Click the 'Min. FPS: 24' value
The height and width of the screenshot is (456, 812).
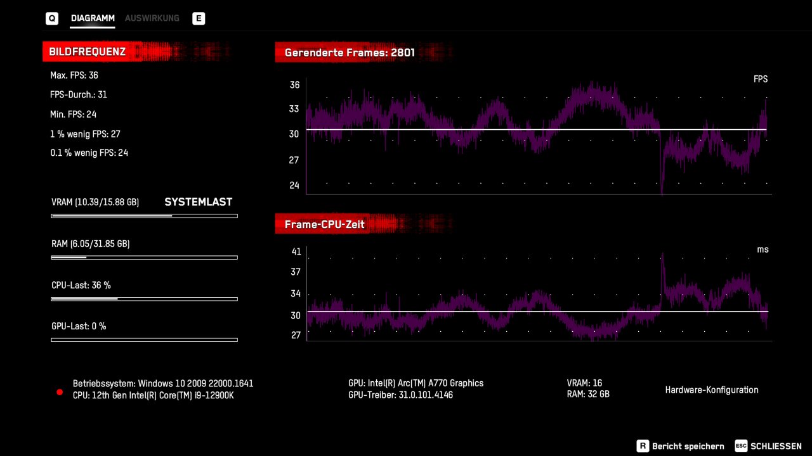click(73, 115)
